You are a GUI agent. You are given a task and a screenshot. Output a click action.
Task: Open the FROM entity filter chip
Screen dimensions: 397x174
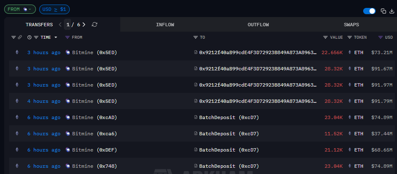[20, 9]
